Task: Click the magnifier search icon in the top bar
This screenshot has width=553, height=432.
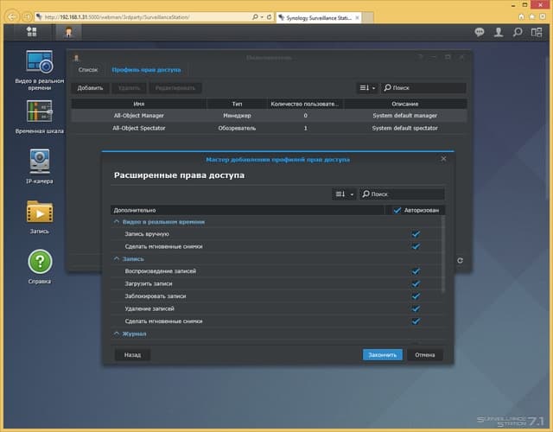Action: (x=518, y=32)
